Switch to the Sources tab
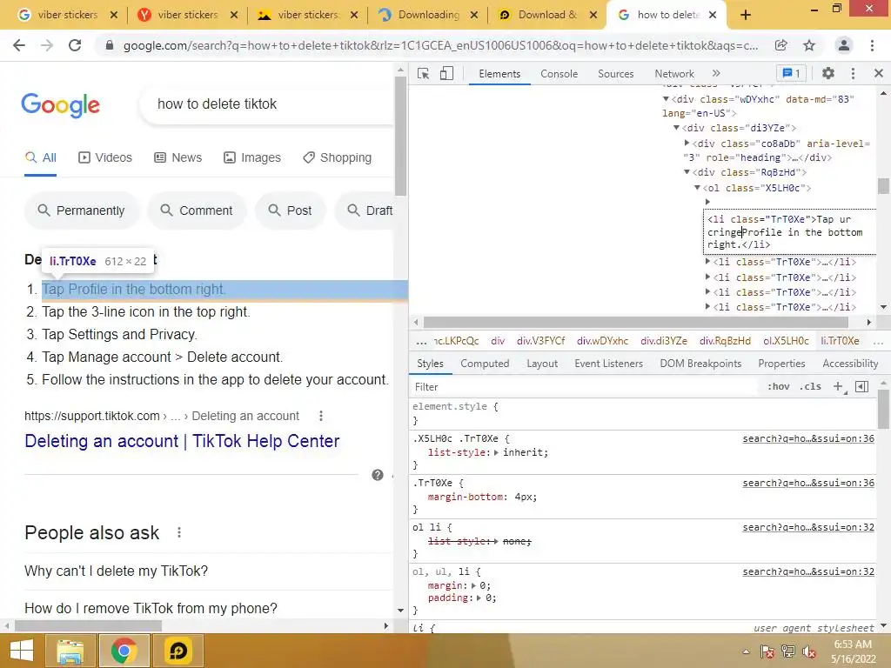Viewport: 891px width, 668px height. 615,74
